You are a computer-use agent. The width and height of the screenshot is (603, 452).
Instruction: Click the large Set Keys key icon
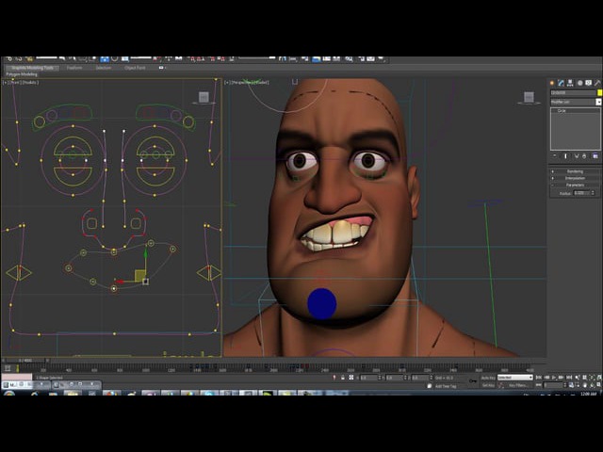[x=473, y=381]
